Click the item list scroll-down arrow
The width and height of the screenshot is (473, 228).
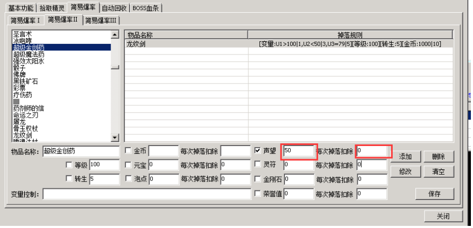point(115,138)
